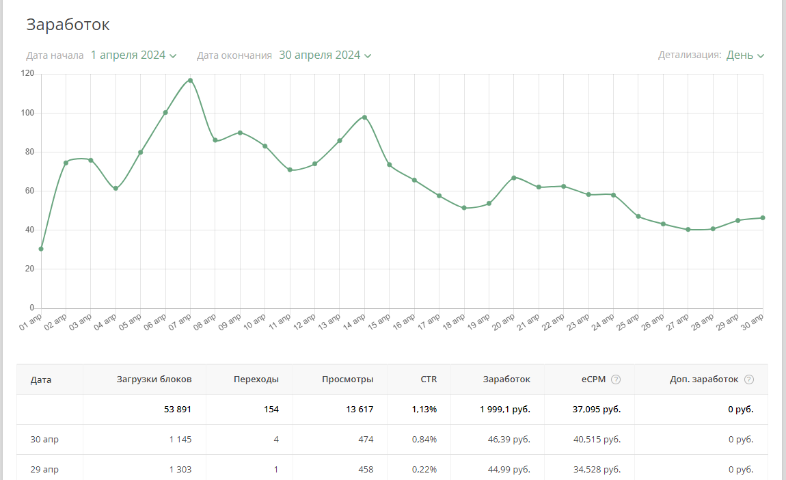Click the Переходы column header

[x=256, y=379]
